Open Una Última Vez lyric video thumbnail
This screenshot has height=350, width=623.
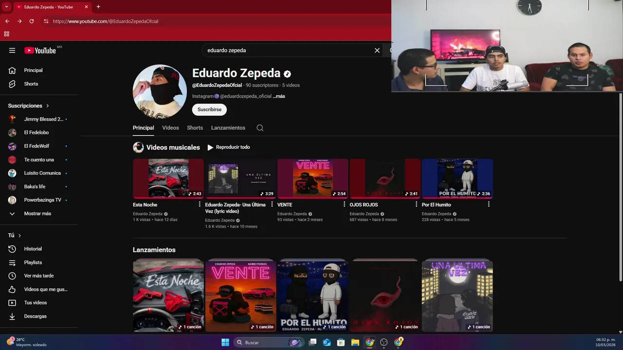tap(240, 178)
